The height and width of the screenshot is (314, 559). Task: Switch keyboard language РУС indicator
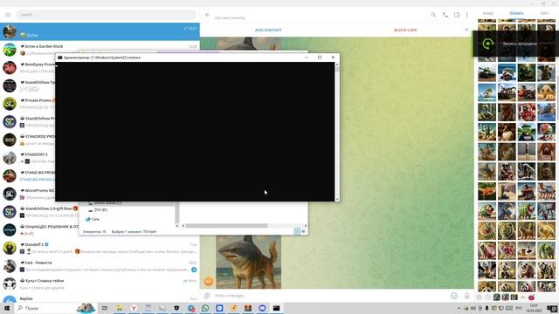[519, 308]
